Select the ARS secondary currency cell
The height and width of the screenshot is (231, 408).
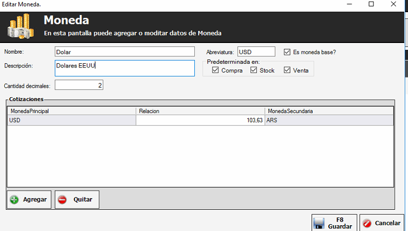[x=329, y=121]
